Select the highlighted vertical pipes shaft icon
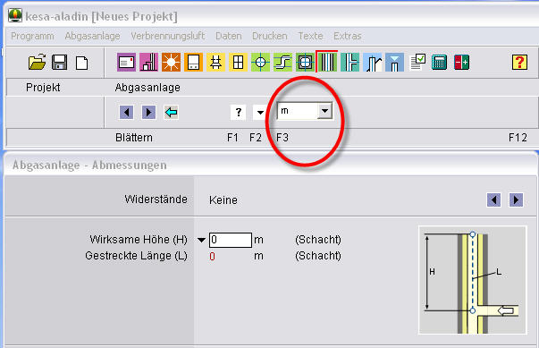539x348 pixels. pyautogui.click(x=327, y=62)
